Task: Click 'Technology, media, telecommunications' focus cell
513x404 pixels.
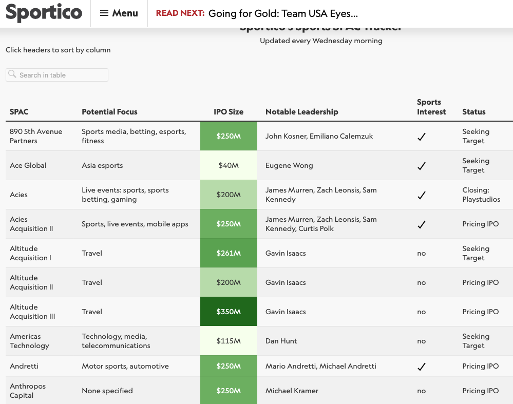Action: click(116, 341)
